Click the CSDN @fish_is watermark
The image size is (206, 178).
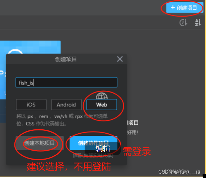tap(179, 172)
